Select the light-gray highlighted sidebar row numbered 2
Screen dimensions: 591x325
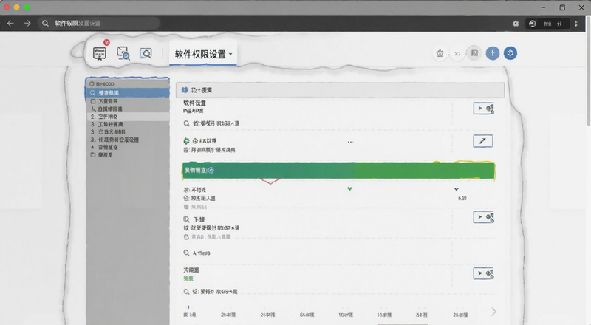pyautogui.click(x=127, y=117)
